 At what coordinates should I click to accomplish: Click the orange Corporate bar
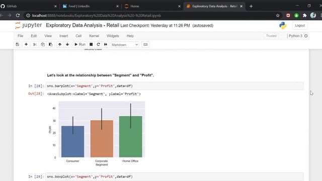pyautogui.click(x=102, y=139)
